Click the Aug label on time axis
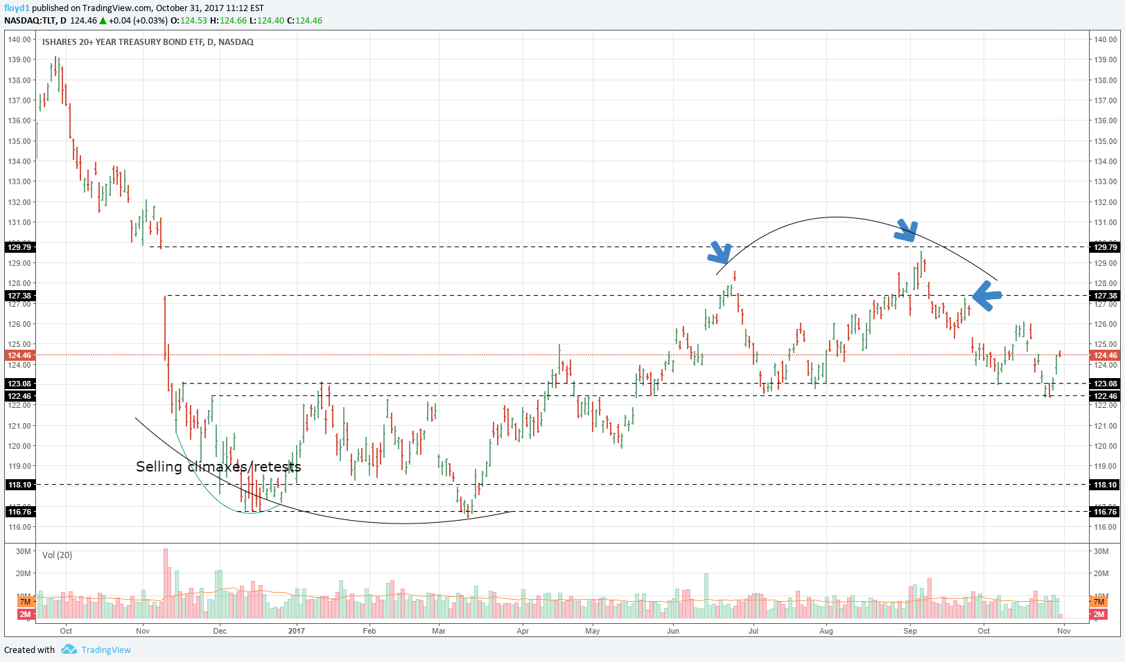The width and height of the screenshot is (1125, 662). pyautogui.click(x=826, y=631)
